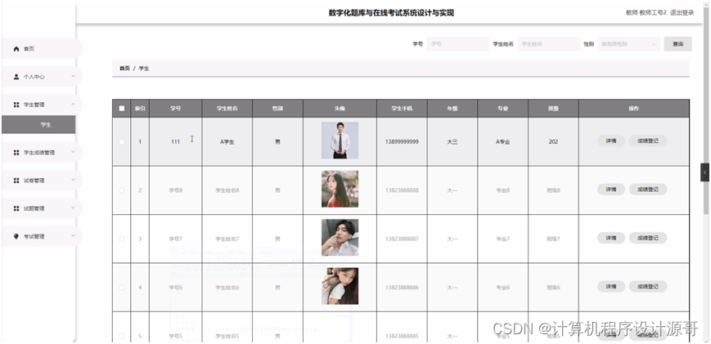Expand the 个人中心 menu chevron

tap(73, 77)
